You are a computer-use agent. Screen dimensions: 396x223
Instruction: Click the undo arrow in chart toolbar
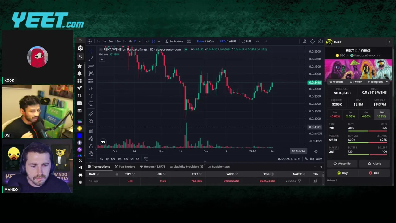[x=258, y=41]
